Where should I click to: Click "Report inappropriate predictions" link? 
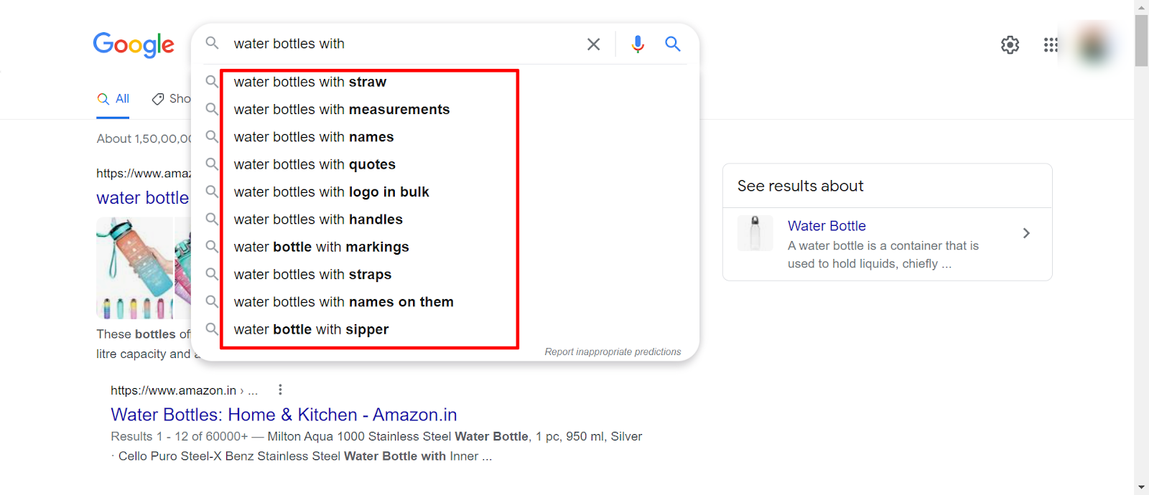(x=612, y=352)
